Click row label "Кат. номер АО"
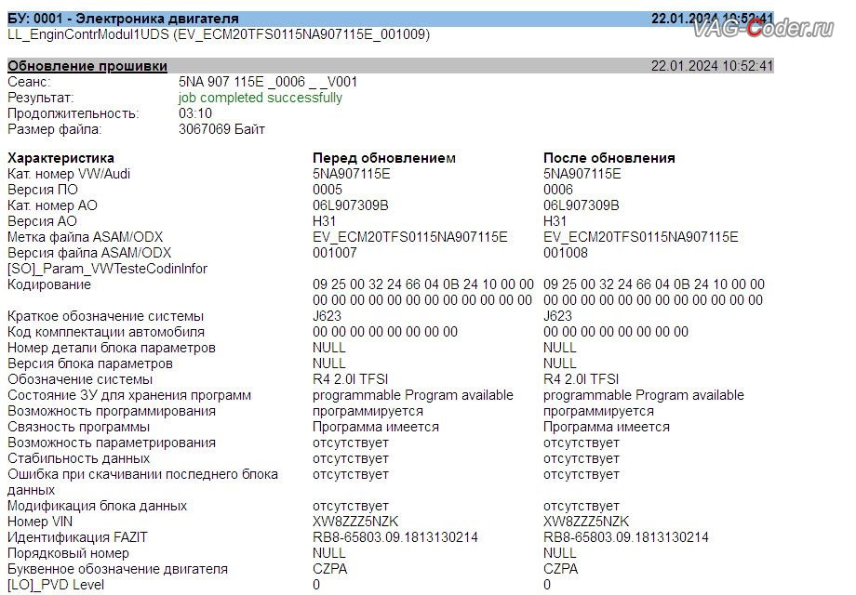The width and height of the screenshot is (856, 595). coord(52,205)
